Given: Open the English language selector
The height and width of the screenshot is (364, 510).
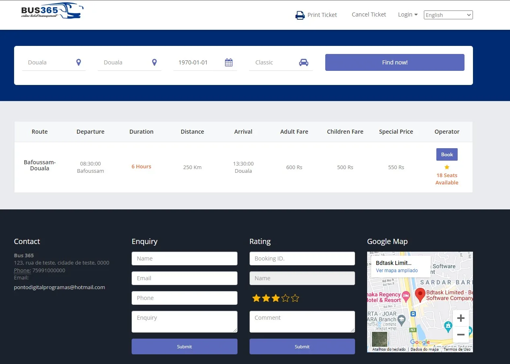Looking at the screenshot, I should pyautogui.click(x=448, y=15).
